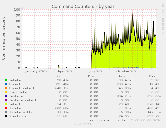Click the green Delete legend color swatch
This screenshot has width=166, height=128.
click(x=6, y=80)
